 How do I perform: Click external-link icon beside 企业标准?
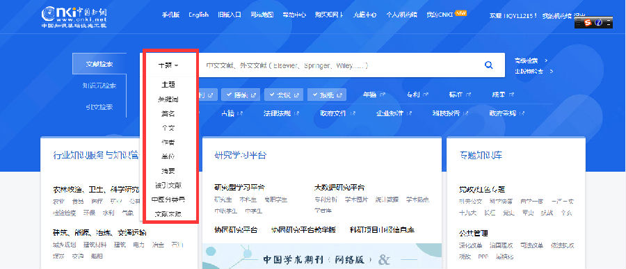click(410, 113)
